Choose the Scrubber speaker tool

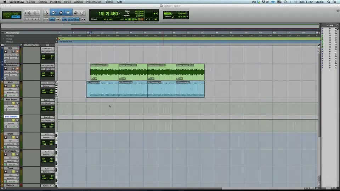pos(75,13)
